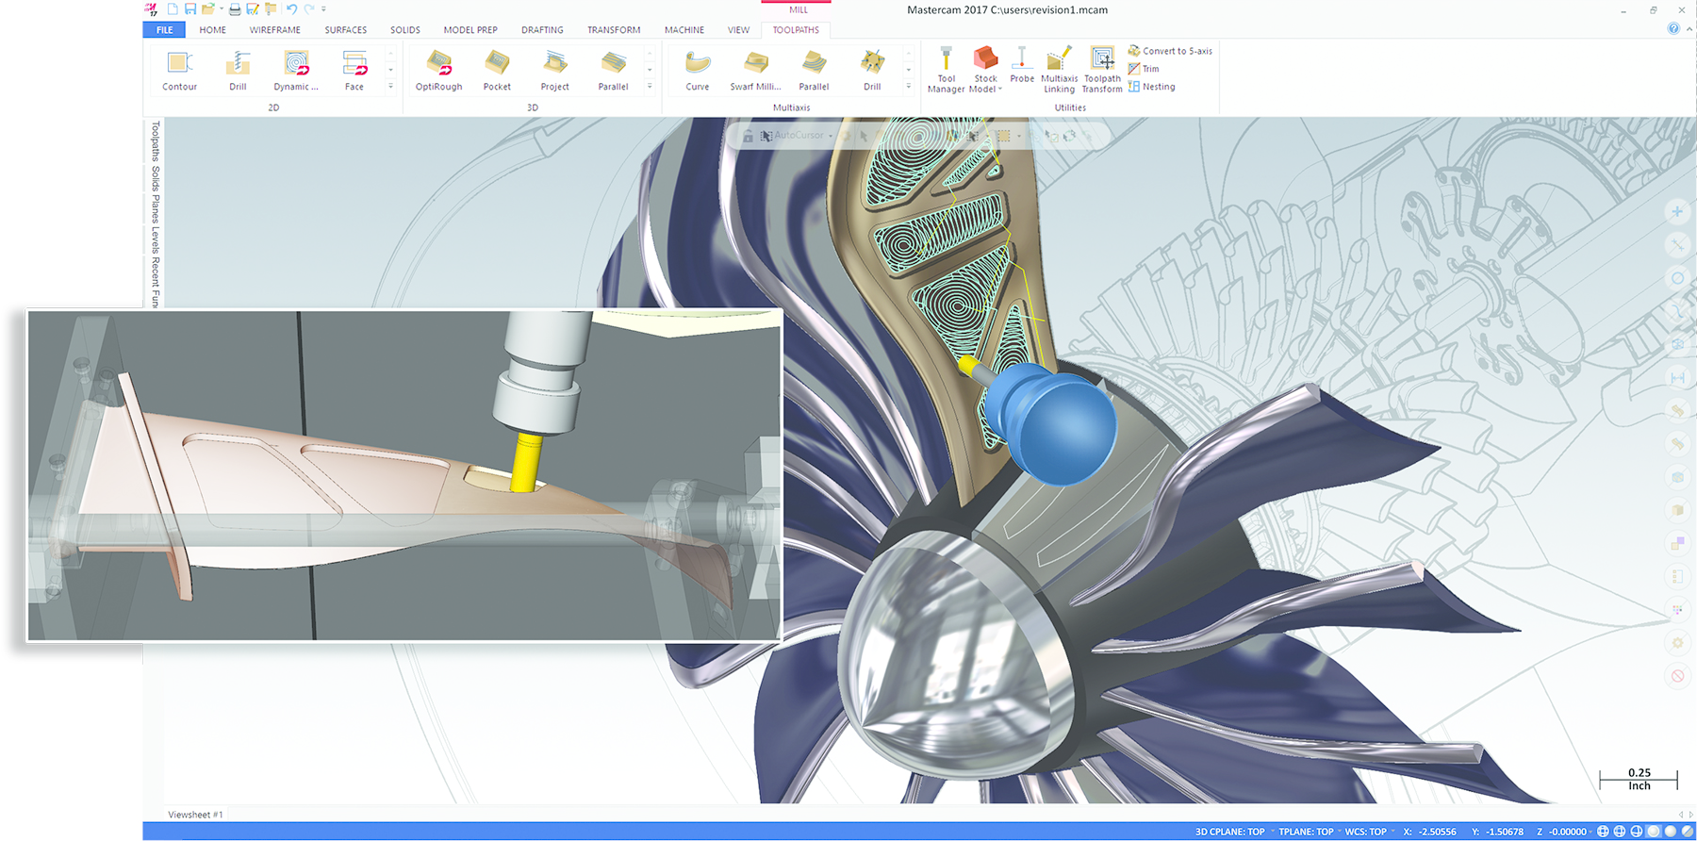Save the current file
Viewport: 1697px width, 841px height.
pyautogui.click(x=190, y=9)
